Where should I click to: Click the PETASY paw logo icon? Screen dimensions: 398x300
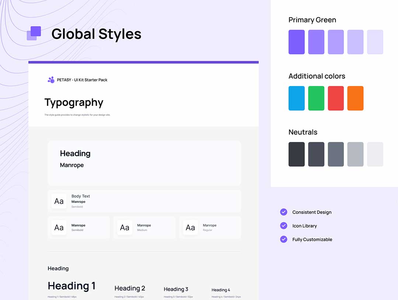pos(51,80)
